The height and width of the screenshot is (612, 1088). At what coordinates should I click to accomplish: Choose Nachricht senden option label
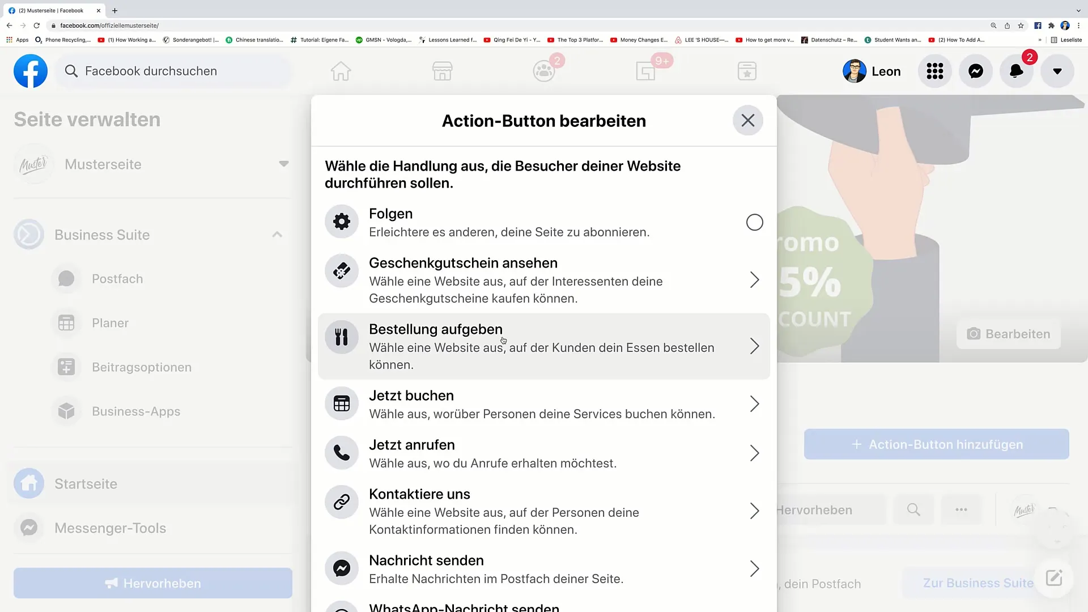click(426, 560)
